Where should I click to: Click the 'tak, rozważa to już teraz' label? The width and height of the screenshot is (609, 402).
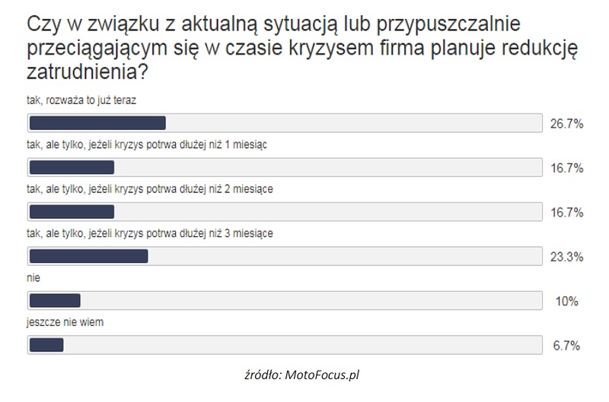click(81, 100)
